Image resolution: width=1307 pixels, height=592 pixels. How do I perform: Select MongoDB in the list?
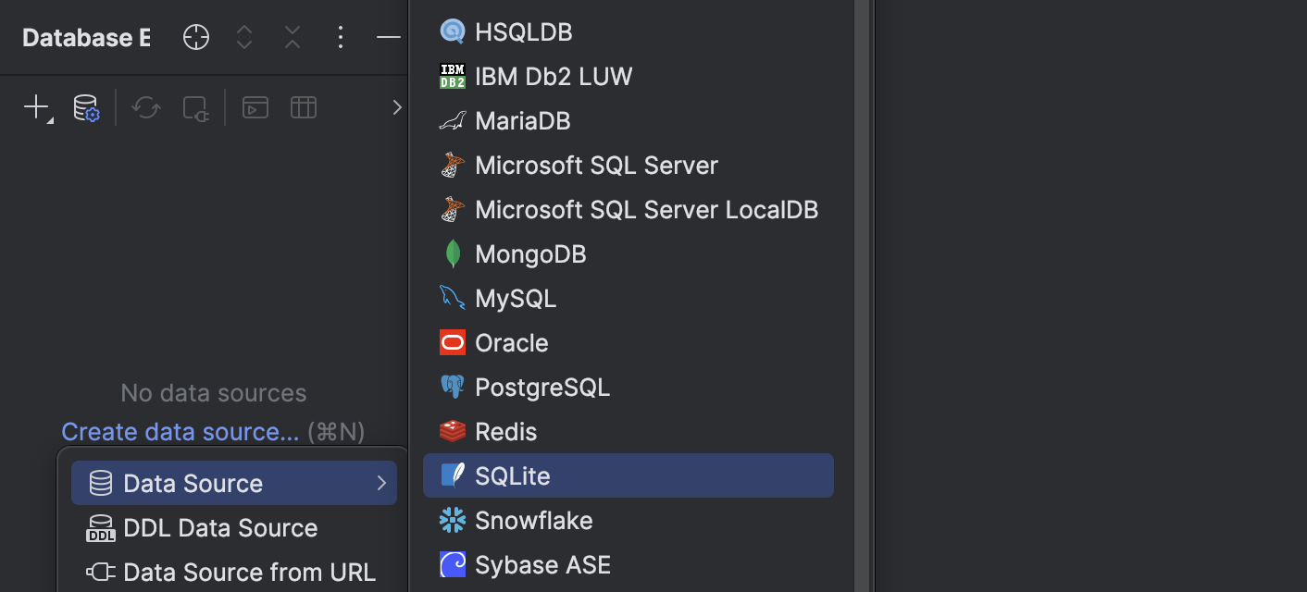coord(530,253)
